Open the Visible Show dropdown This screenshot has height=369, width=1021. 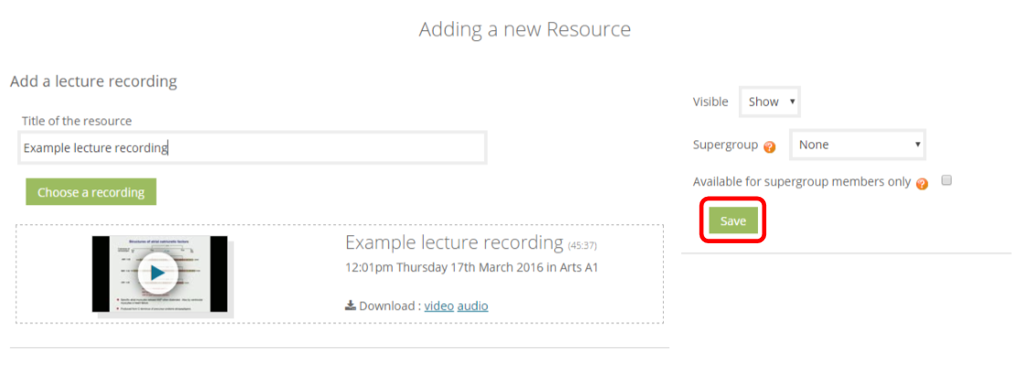point(770,102)
